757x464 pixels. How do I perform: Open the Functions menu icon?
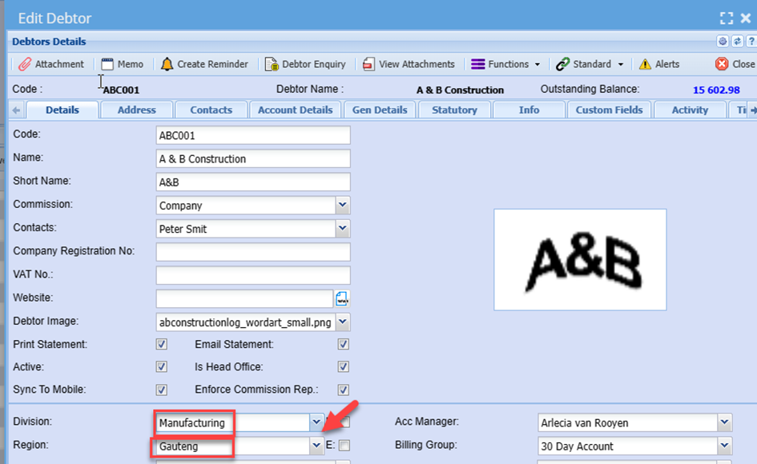coord(478,64)
